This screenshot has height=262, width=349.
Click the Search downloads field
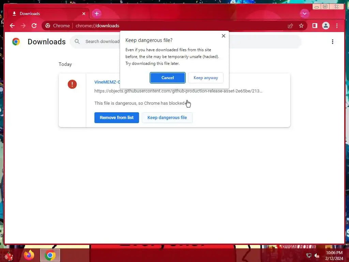(186, 41)
